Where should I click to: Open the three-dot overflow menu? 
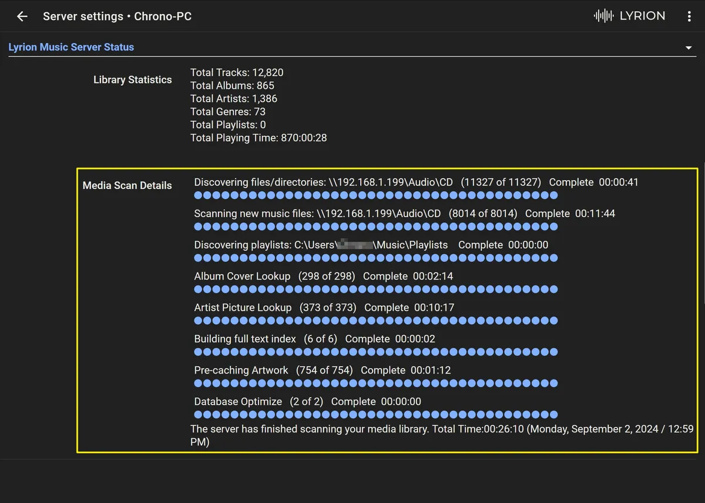click(x=689, y=16)
